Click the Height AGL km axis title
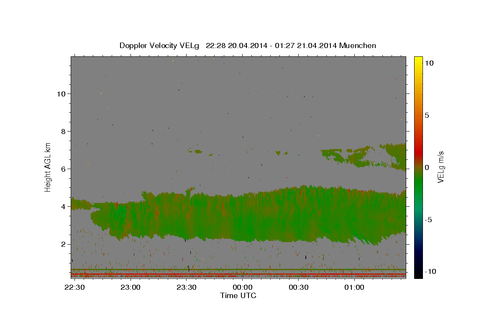Image resolution: width=502 pixels, height=334 pixels. coord(48,167)
